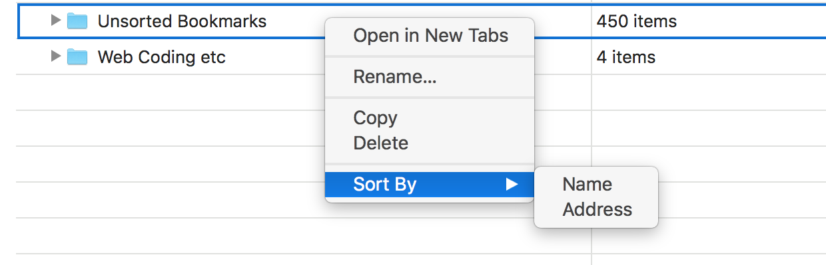Screen dimensions: 826x265
Task: Click the column divider beside the item counts
Action: point(592,133)
